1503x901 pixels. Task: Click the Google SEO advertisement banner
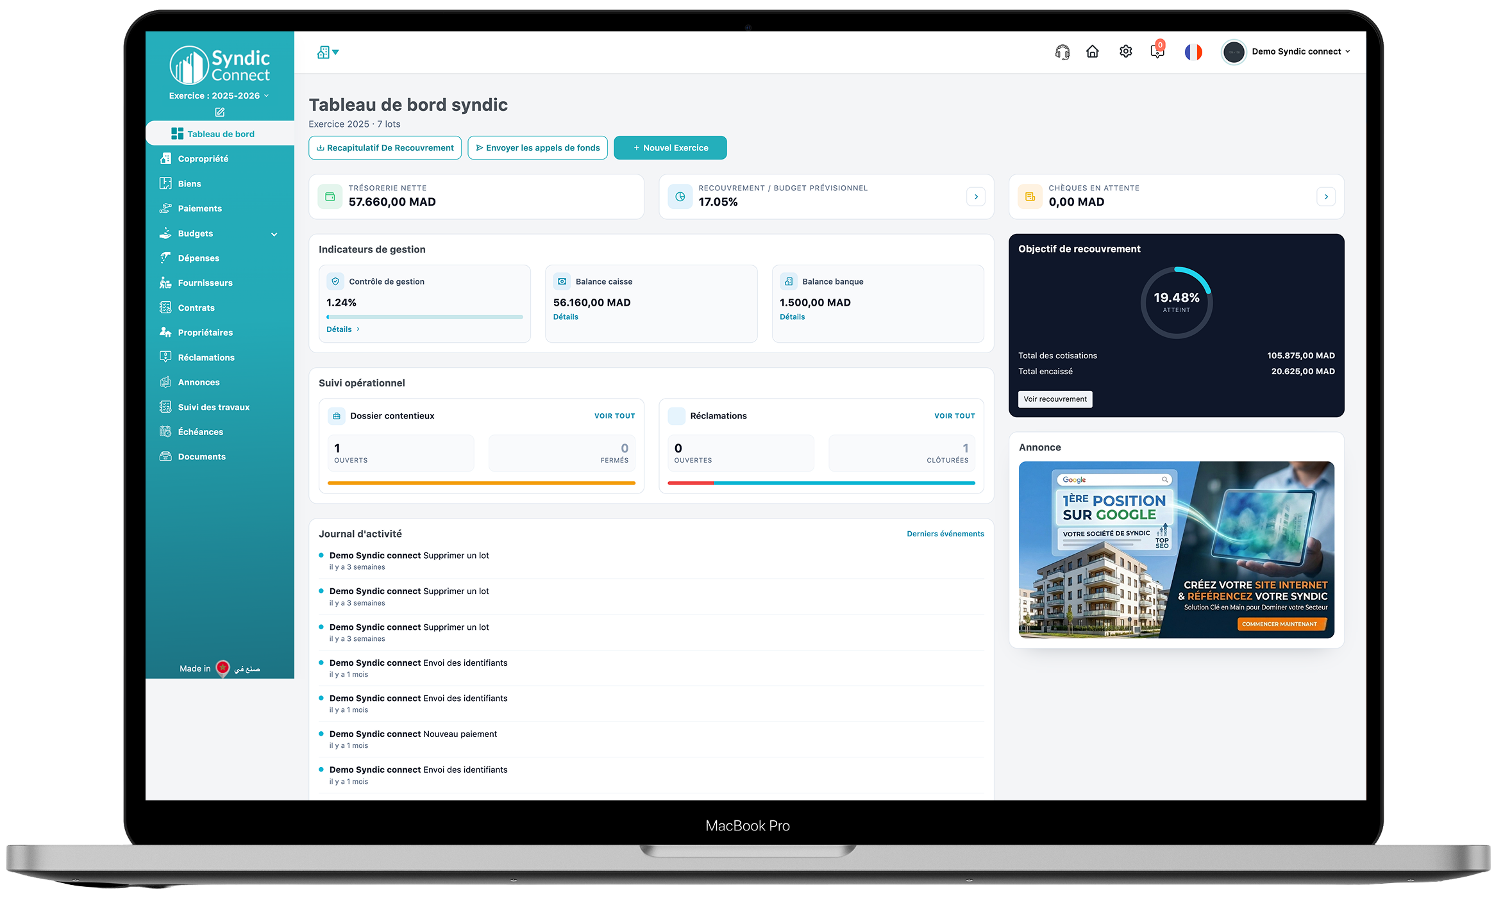click(1176, 550)
